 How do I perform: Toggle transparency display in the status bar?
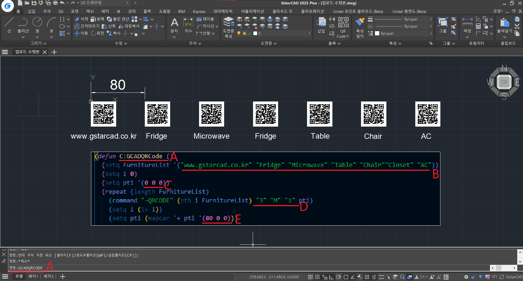coord(367,277)
